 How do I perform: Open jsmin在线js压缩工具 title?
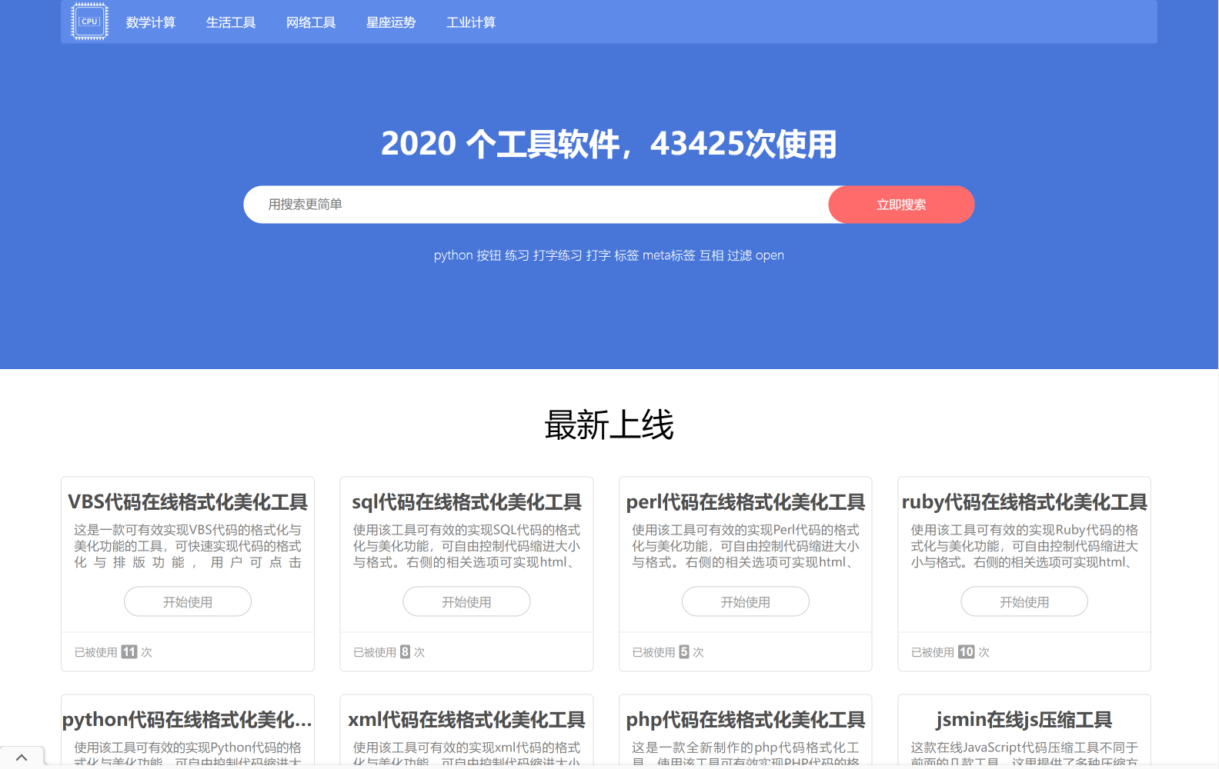click(1024, 720)
